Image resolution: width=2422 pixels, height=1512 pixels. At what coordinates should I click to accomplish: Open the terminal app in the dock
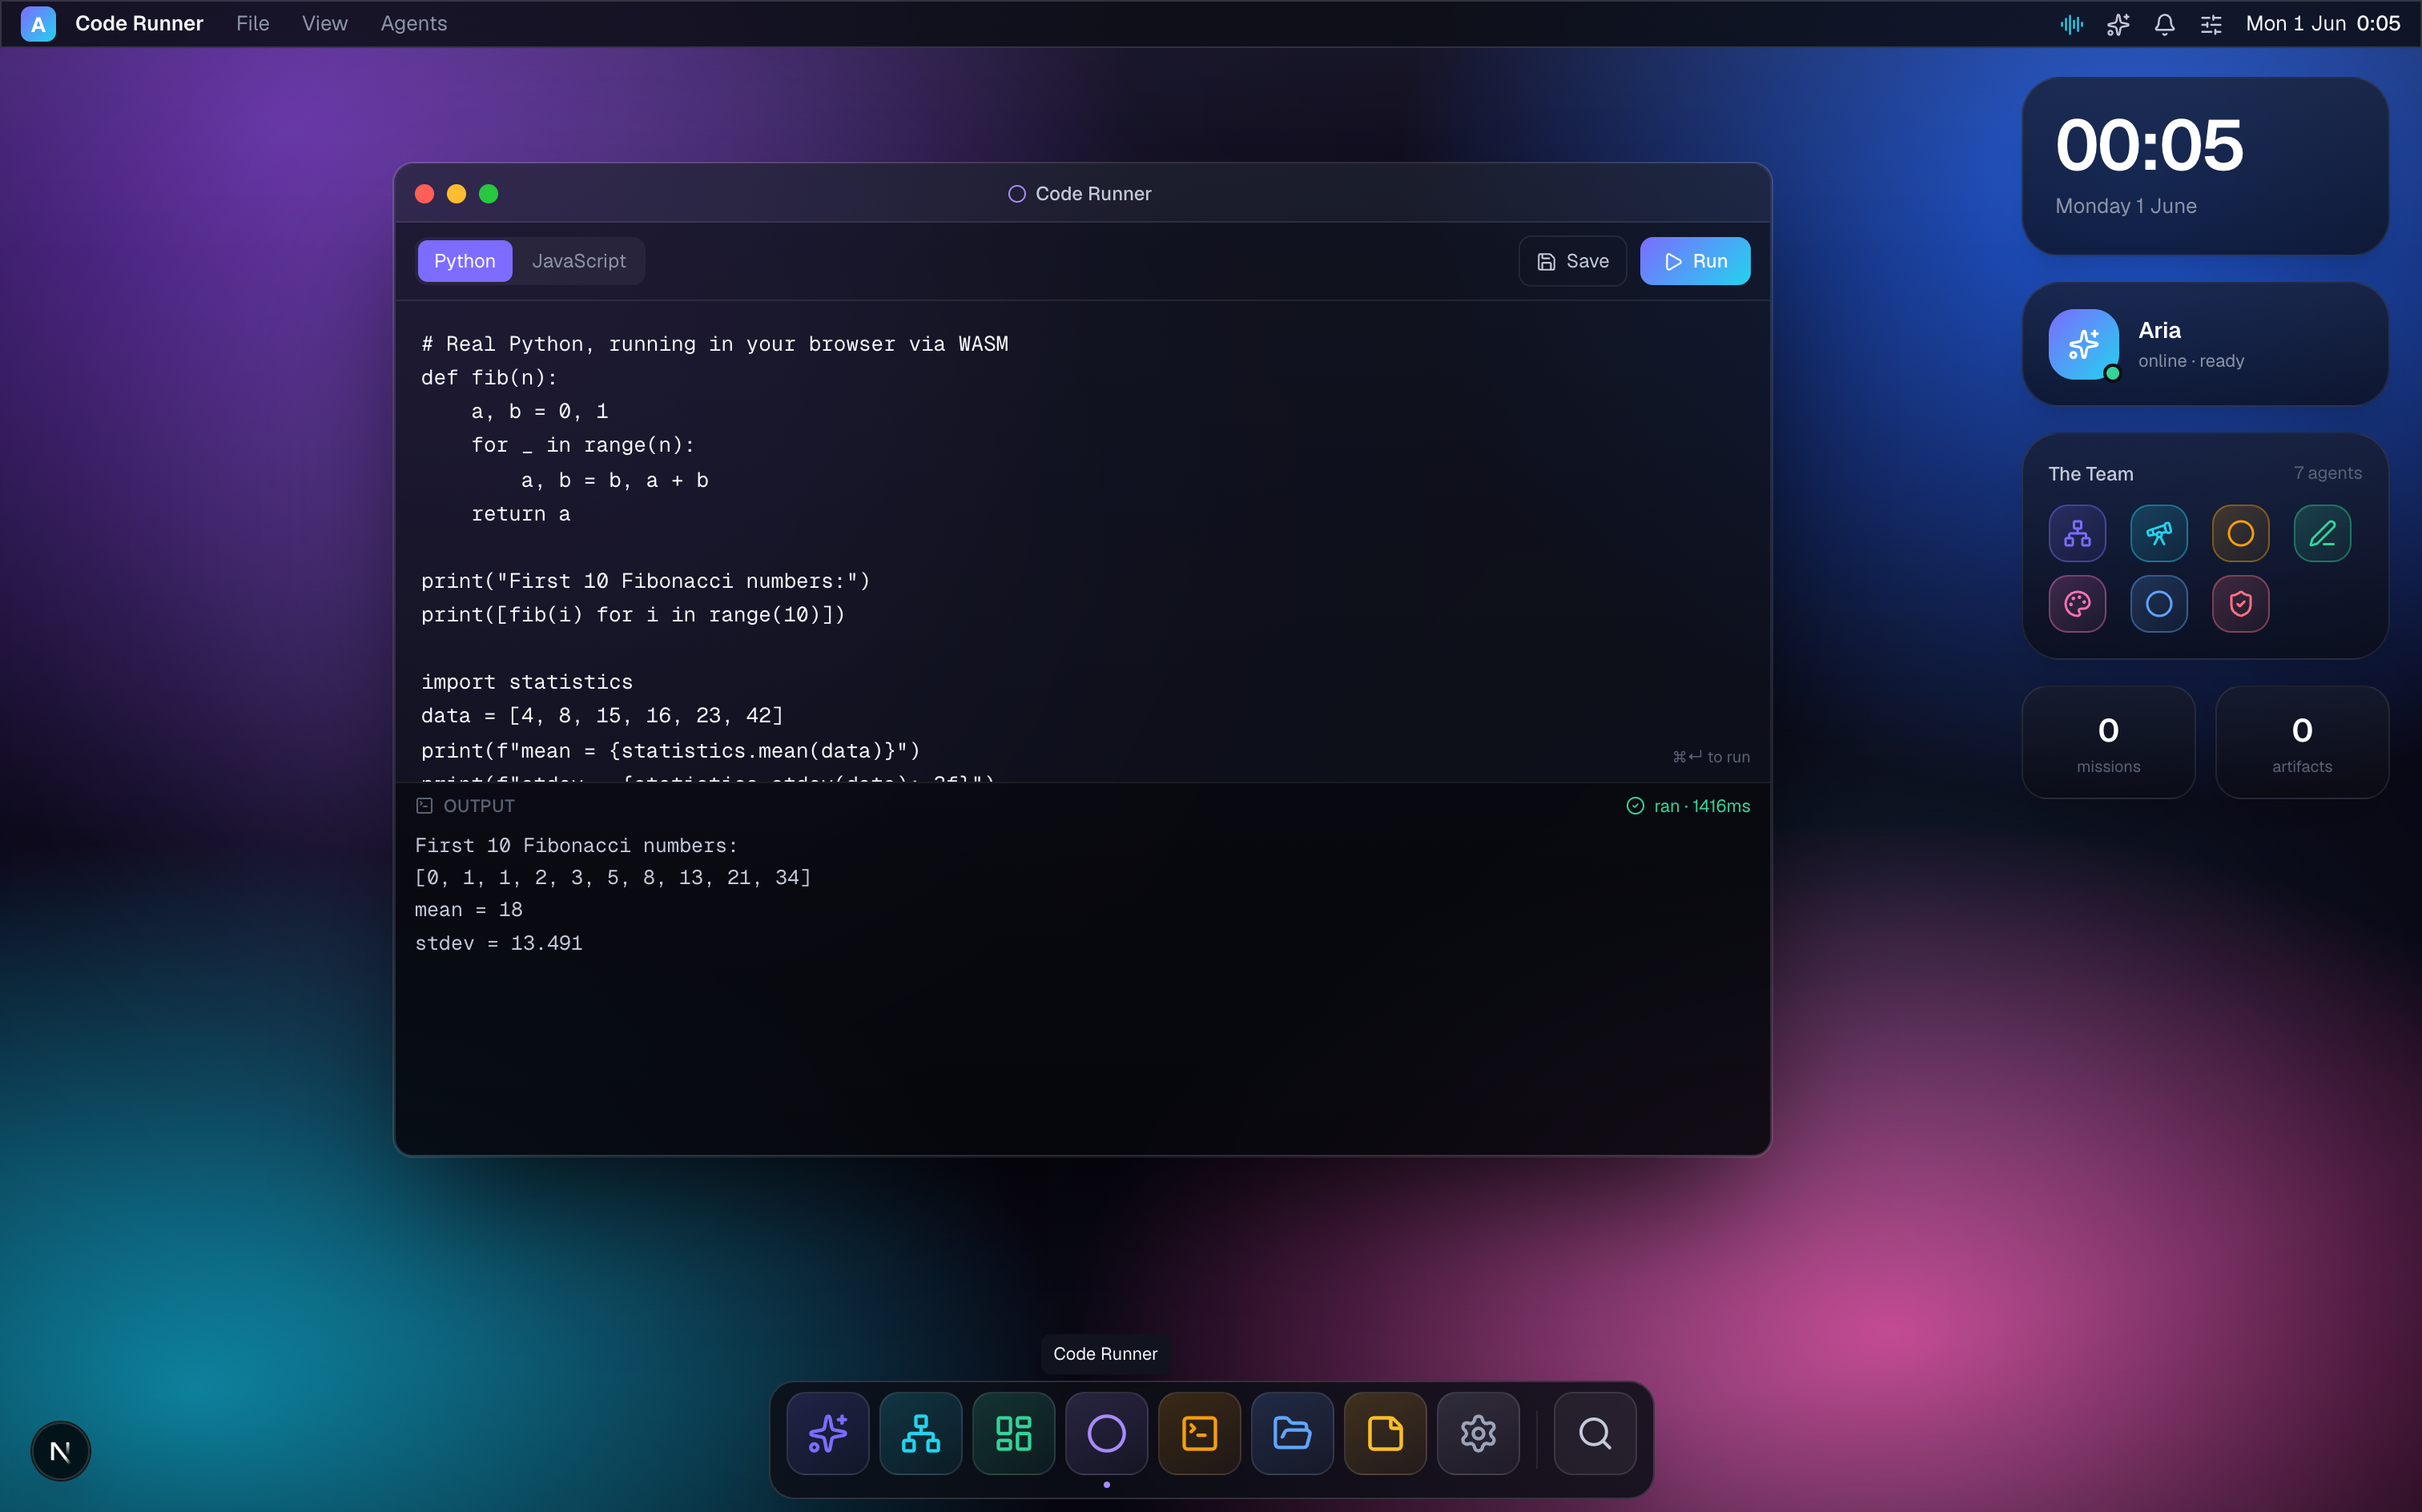coord(1199,1433)
